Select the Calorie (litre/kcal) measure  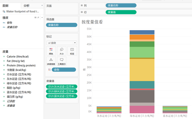[x=18, y=56]
